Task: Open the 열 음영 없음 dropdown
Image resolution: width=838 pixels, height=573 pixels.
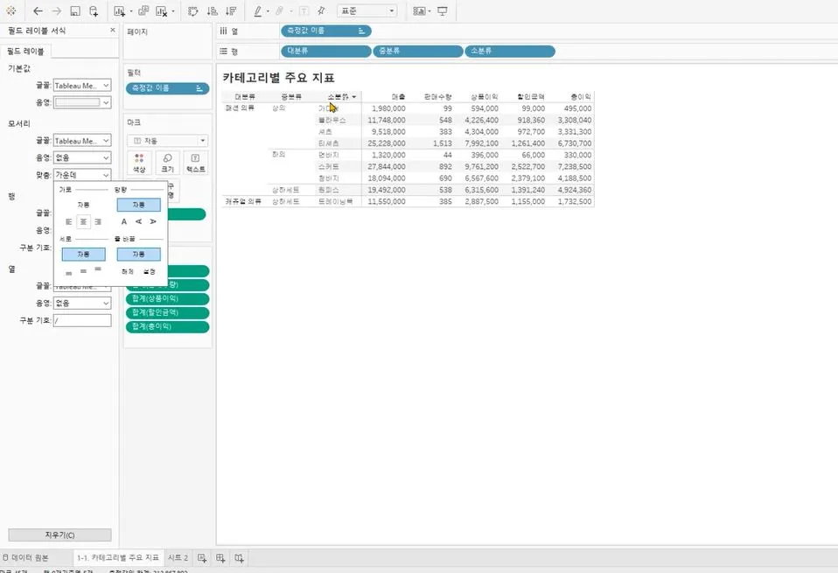Action: pyautogui.click(x=82, y=303)
